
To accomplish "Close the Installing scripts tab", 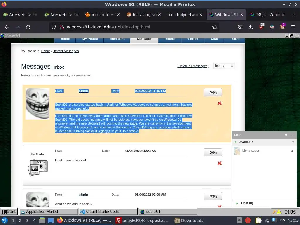I will pyautogui.click(x=159, y=15).
